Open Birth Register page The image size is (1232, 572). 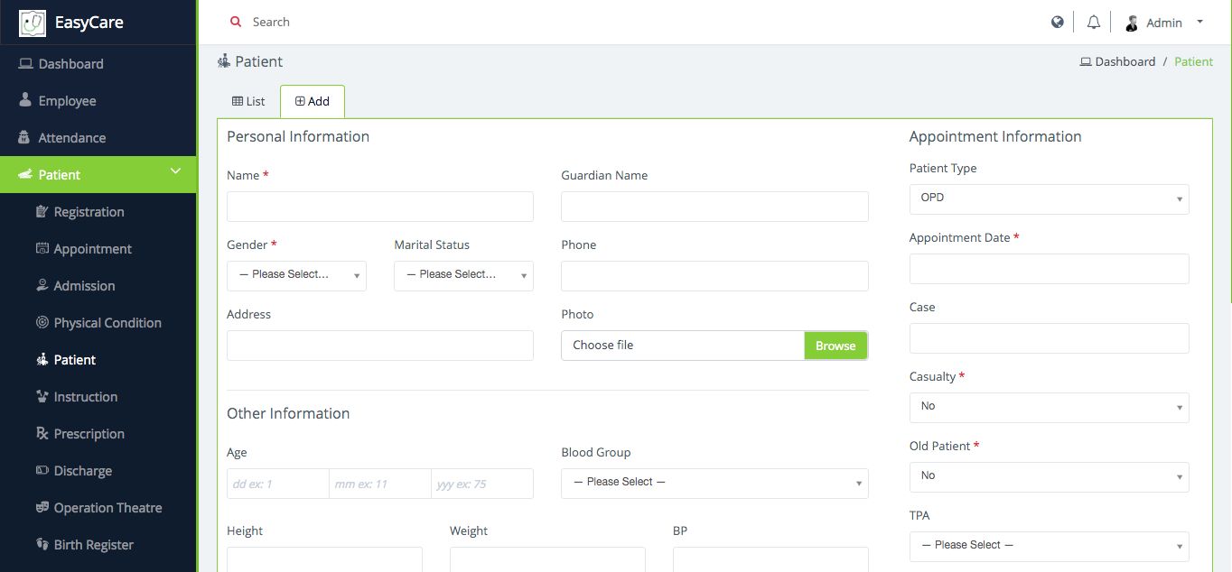pos(93,545)
